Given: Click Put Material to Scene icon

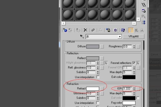Looking at the screenshot, I should pyautogui.click(x=71, y=30).
